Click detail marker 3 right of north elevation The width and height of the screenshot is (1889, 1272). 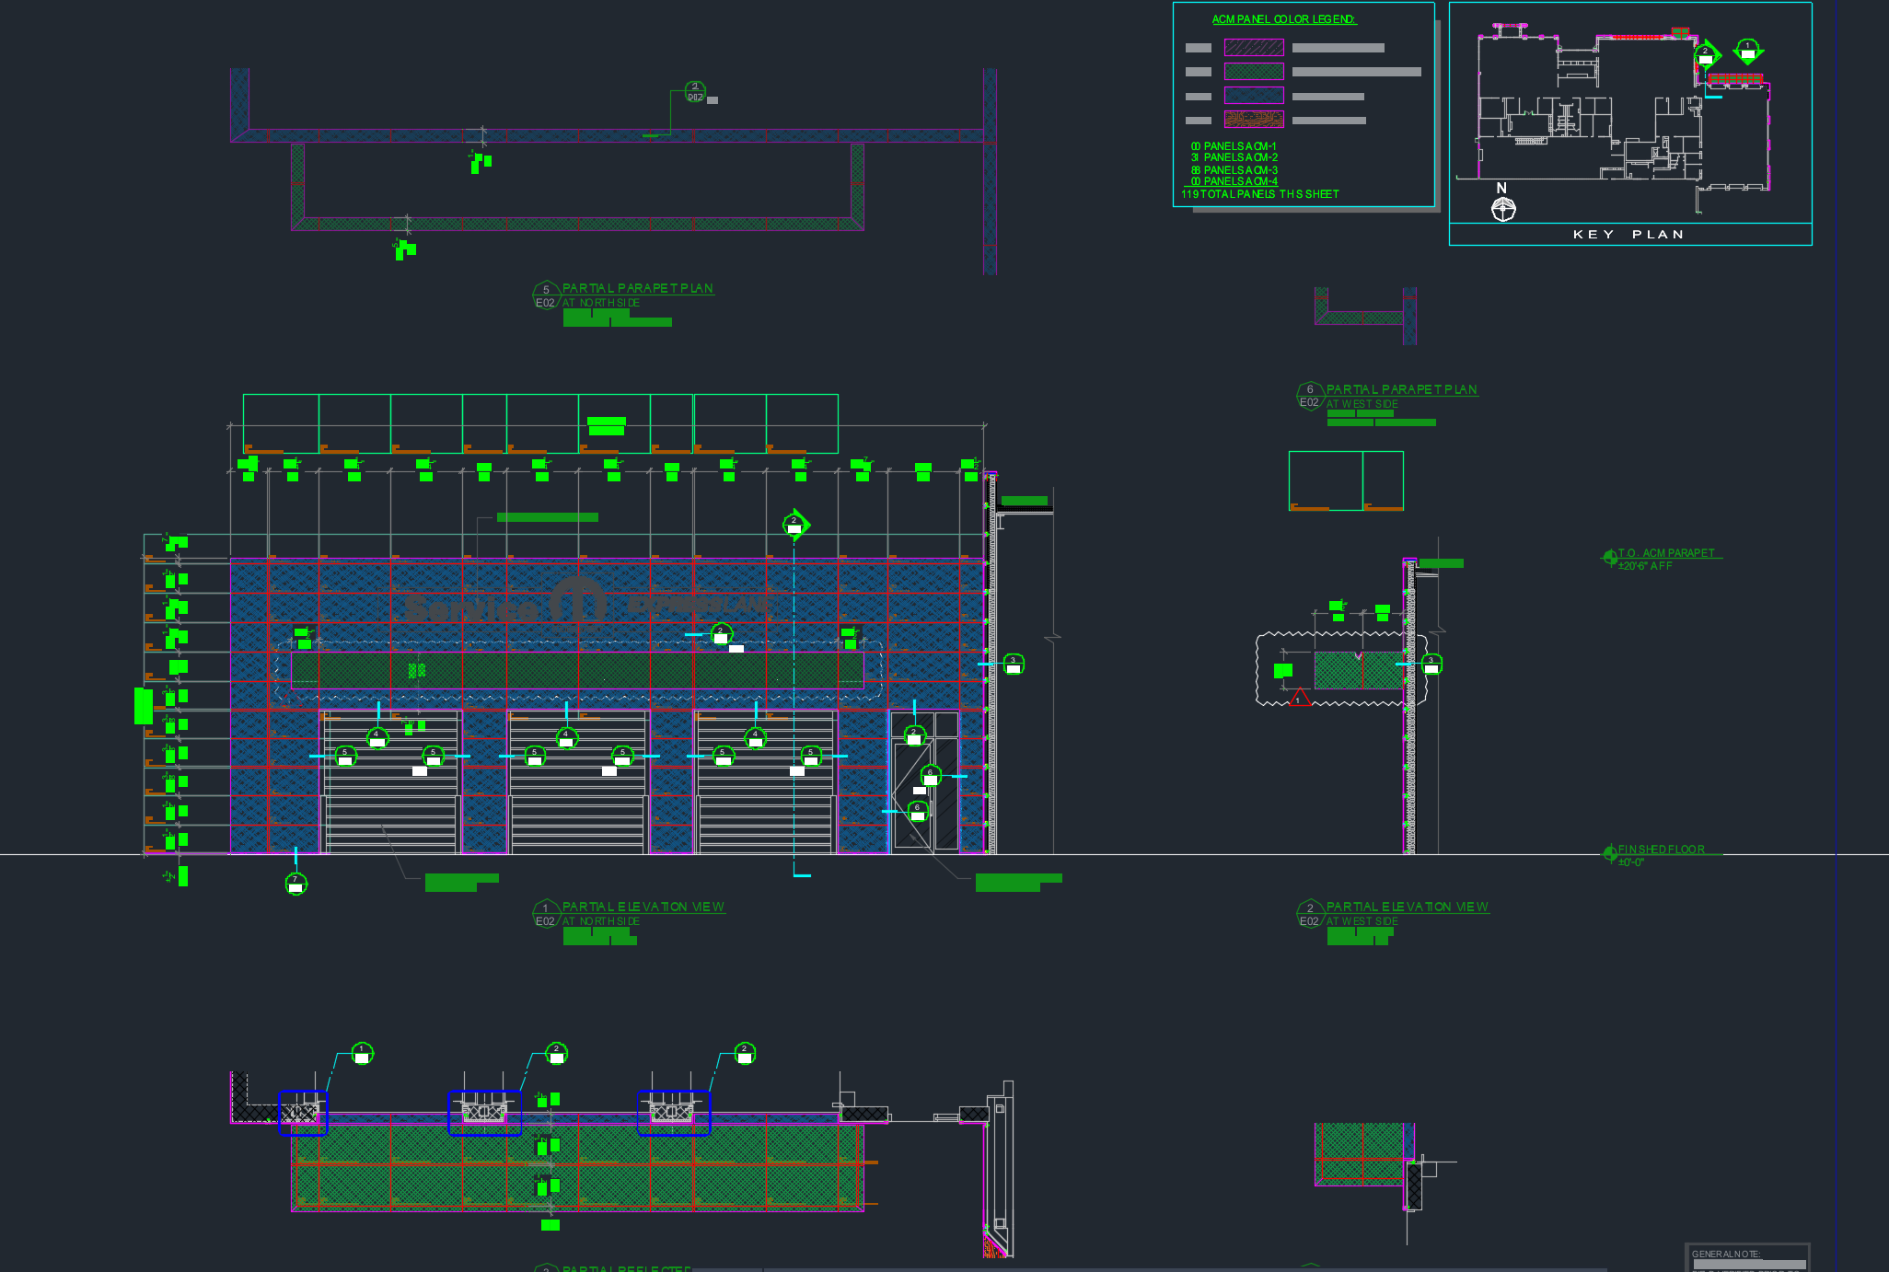(x=1013, y=664)
